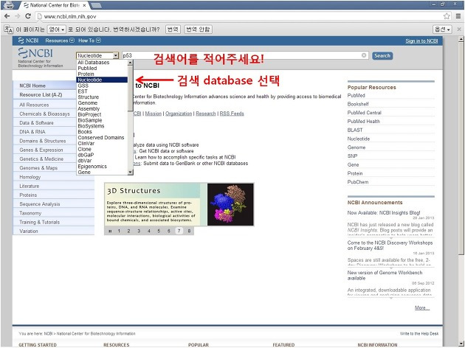Click the More announcements link
The width and height of the screenshot is (465, 348).
coord(422,308)
